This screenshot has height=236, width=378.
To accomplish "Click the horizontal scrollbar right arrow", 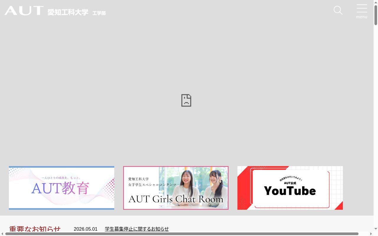I will click(371, 234).
